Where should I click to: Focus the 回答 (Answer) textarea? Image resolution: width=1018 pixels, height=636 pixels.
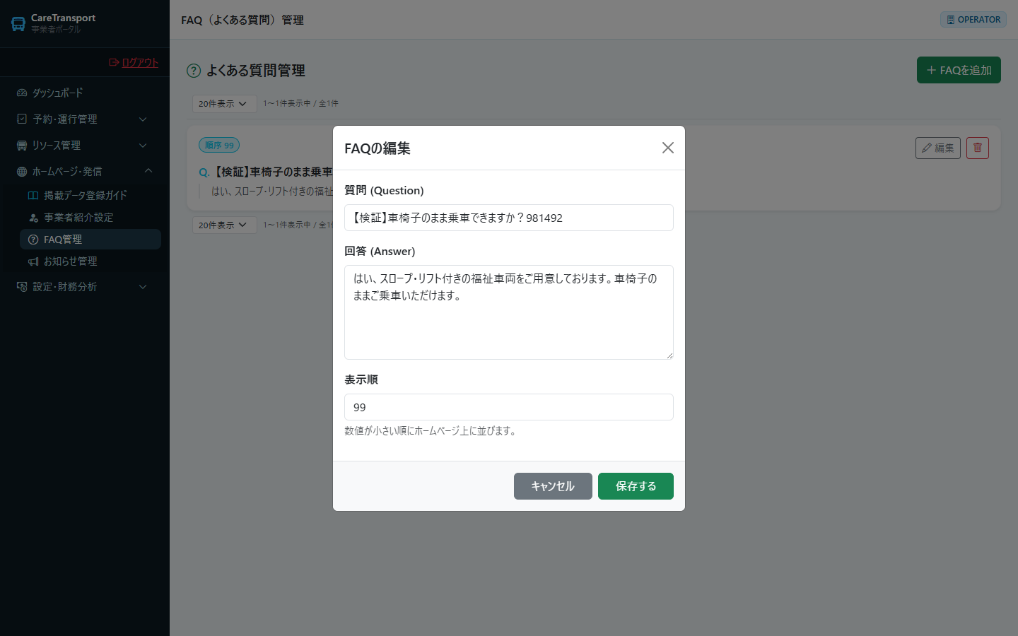click(x=509, y=312)
